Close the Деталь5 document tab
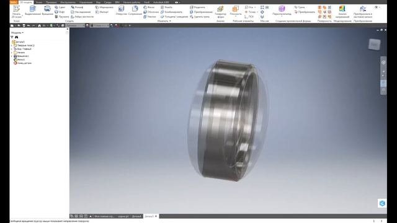Image resolution: width=397 pixels, height=223 pixels. pyautogui.click(x=156, y=216)
